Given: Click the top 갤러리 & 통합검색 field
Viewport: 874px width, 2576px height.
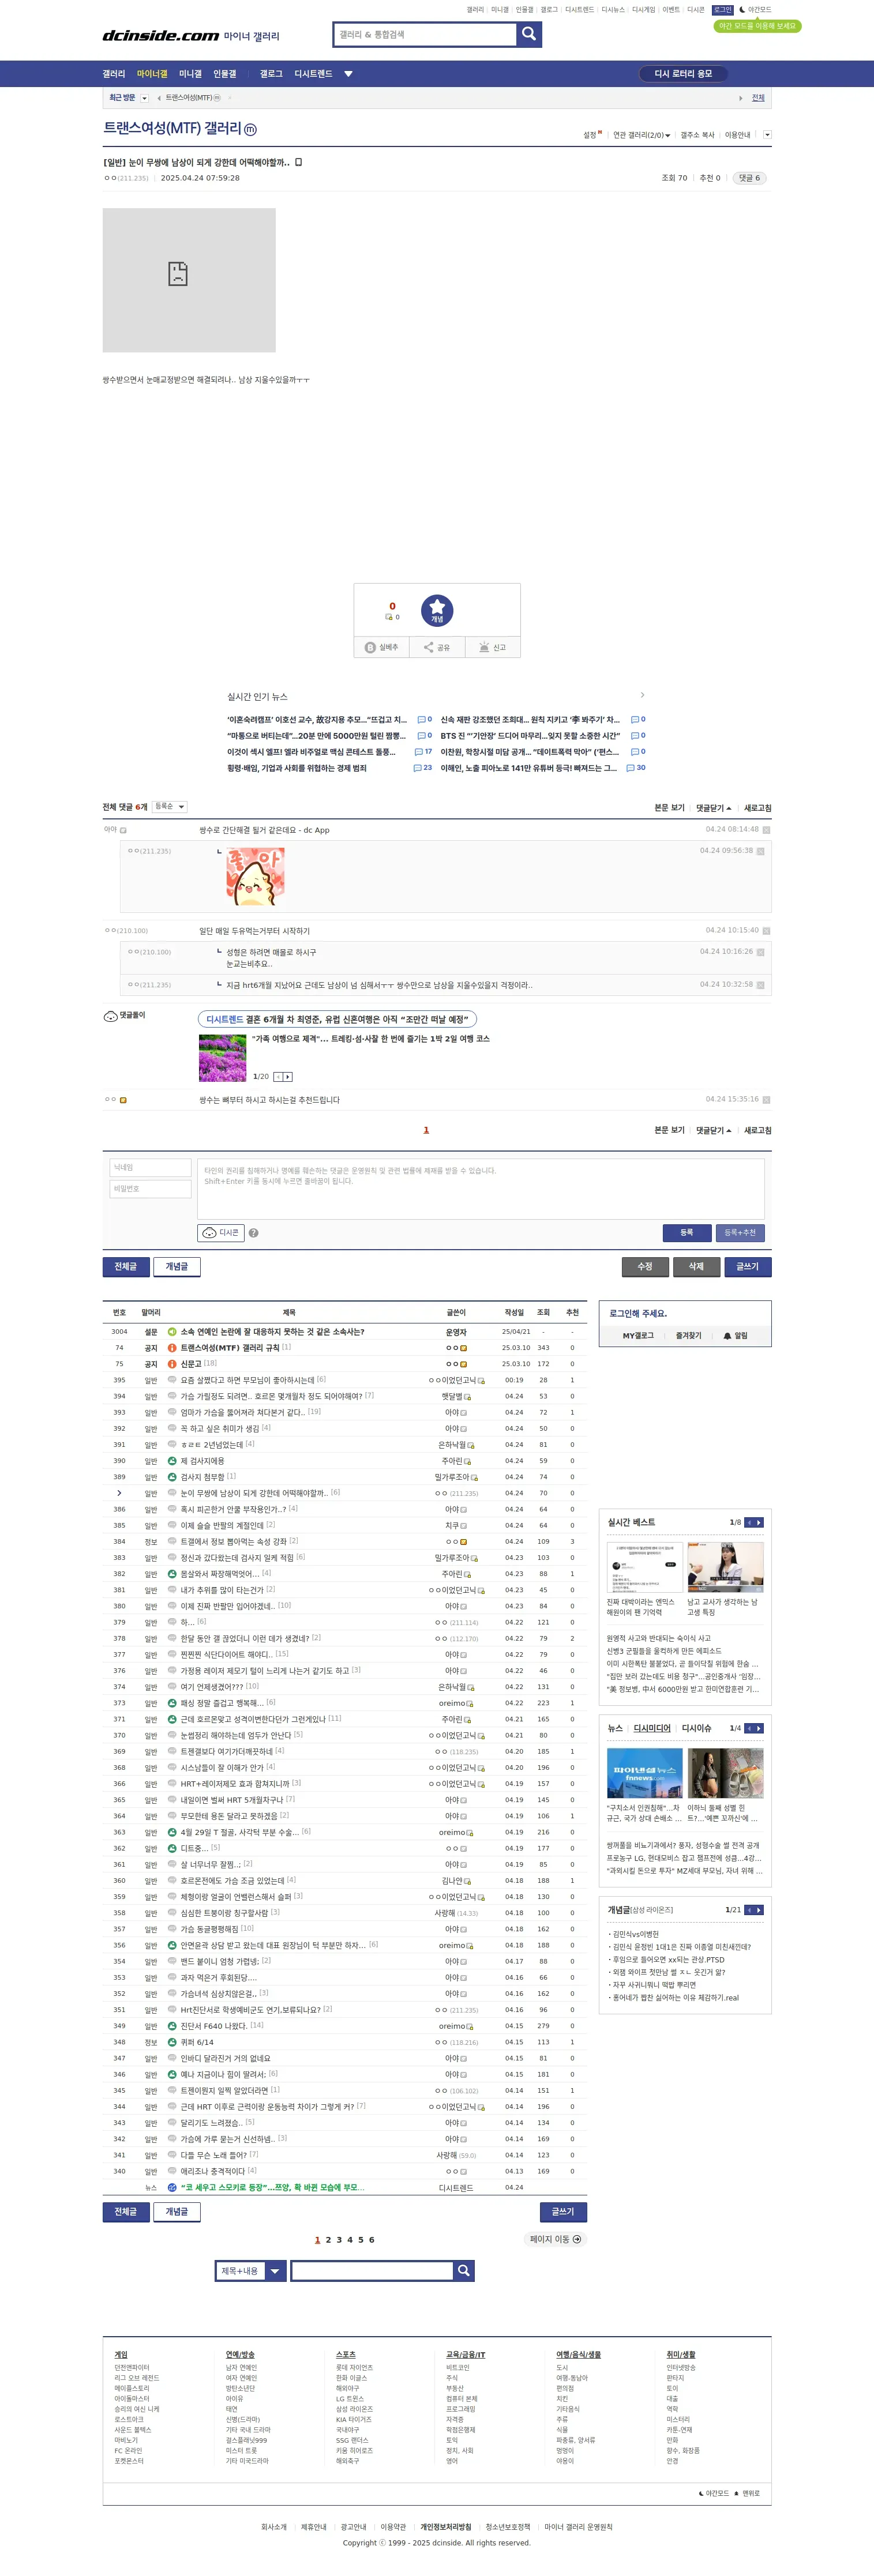Looking at the screenshot, I should click(x=425, y=34).
